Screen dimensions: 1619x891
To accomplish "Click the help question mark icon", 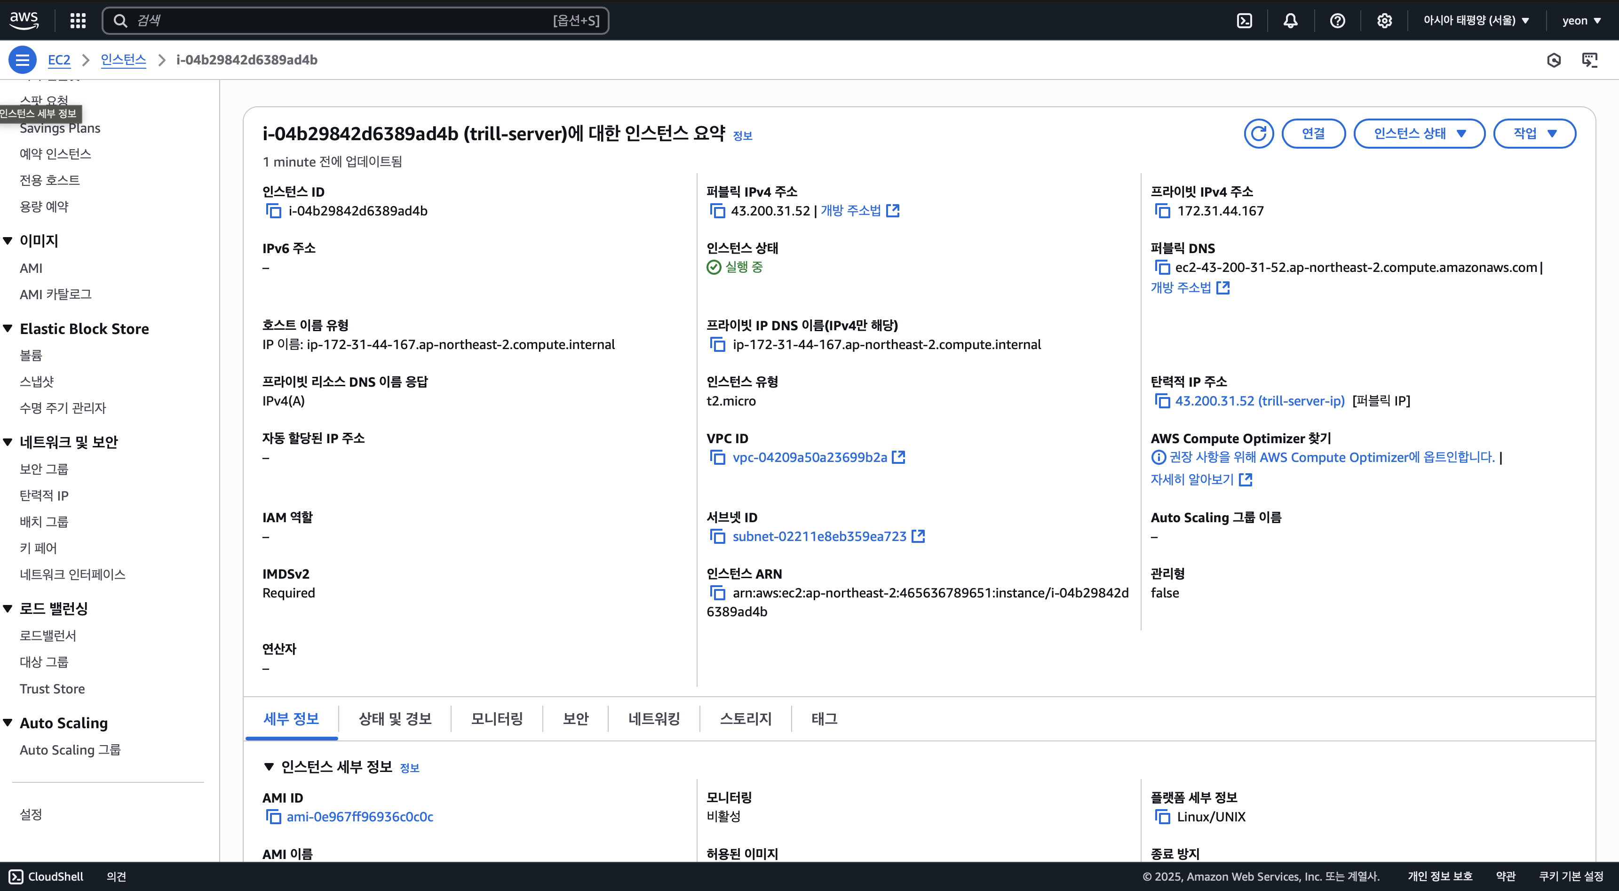I will tap(1337, 21).
